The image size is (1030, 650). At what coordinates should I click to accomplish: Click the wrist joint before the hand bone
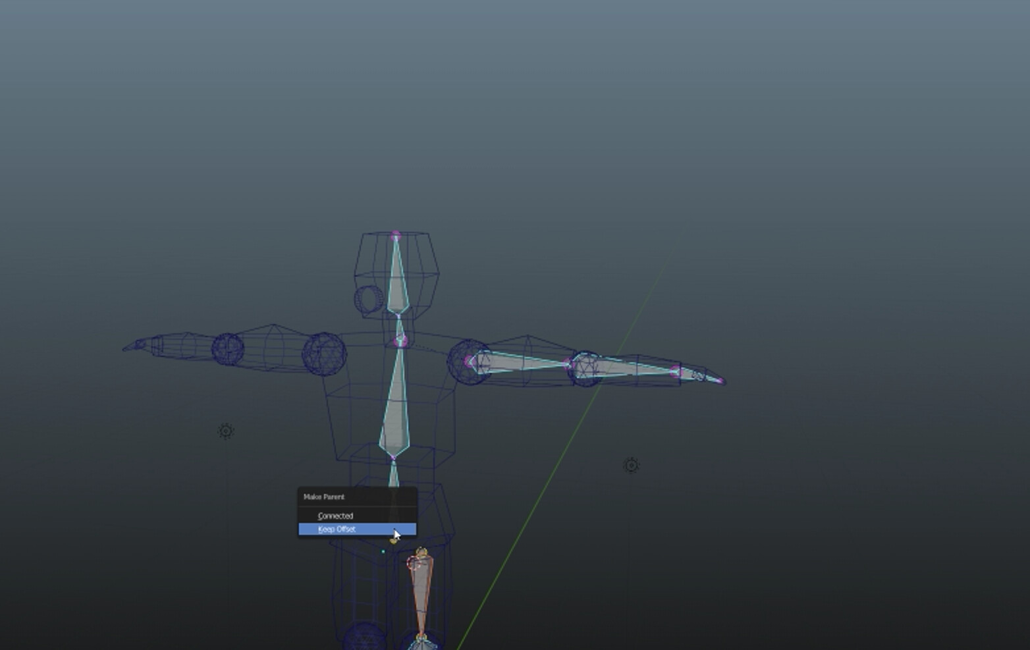676,371
